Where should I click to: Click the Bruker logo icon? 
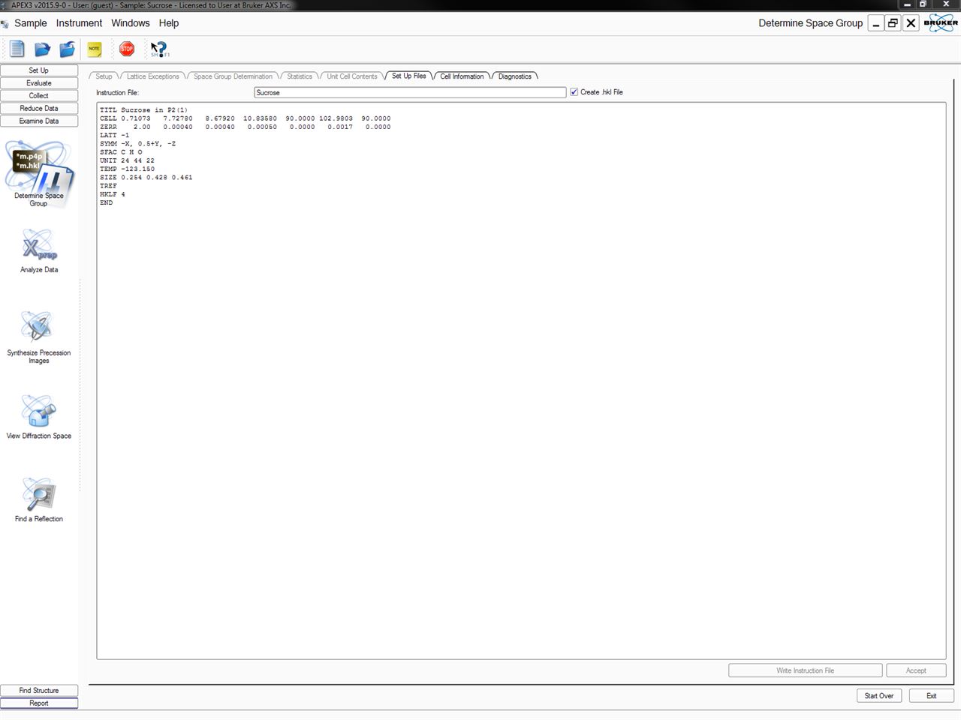point(941,22)
